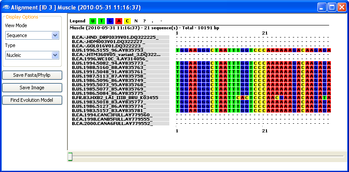349x172 pixels.
Task: Save alignment as Fasta/Phylip
Action: [x=32, y=75]
